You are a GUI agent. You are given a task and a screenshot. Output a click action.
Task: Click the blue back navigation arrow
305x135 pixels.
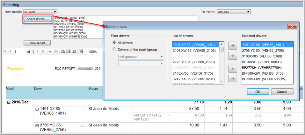pyautogui.click(x=50, y=51)
